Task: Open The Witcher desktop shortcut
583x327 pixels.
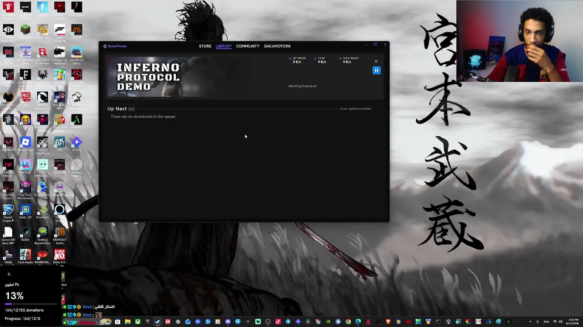Action: point(42,77)
